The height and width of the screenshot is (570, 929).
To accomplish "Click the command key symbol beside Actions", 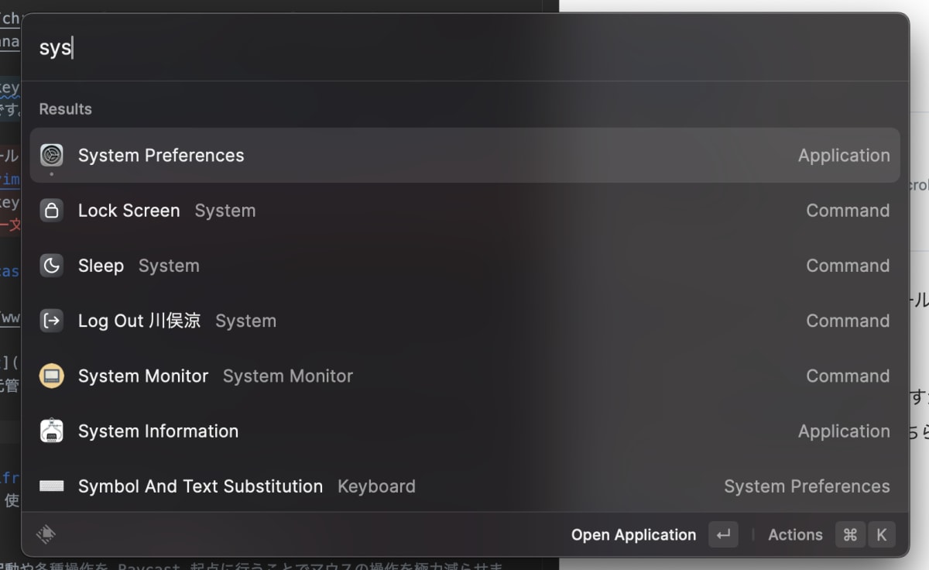I will (x=850, y=534).
